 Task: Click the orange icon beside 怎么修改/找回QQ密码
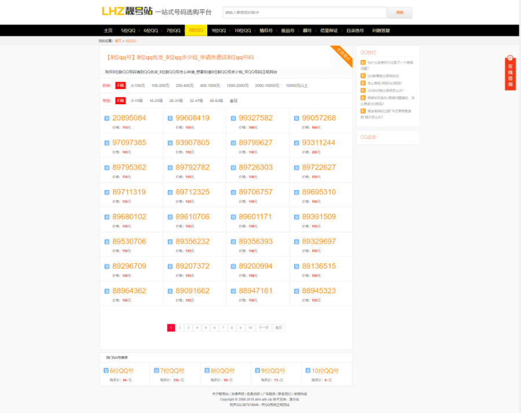(x=363, y=83)
